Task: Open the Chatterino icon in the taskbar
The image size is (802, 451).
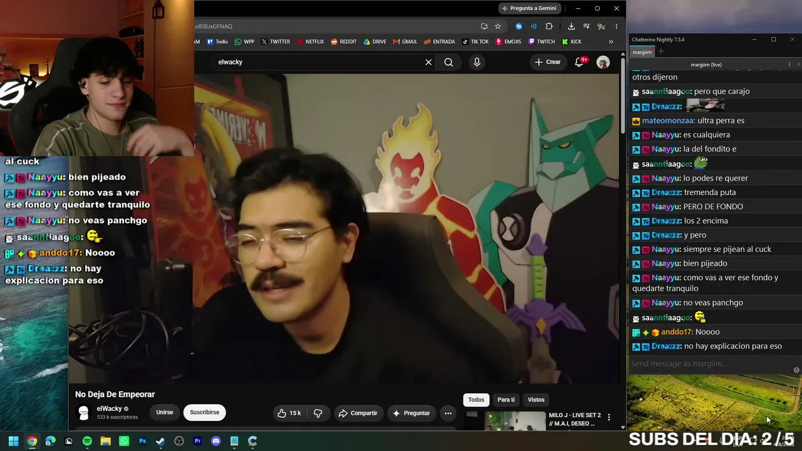Action: point(253,441)
